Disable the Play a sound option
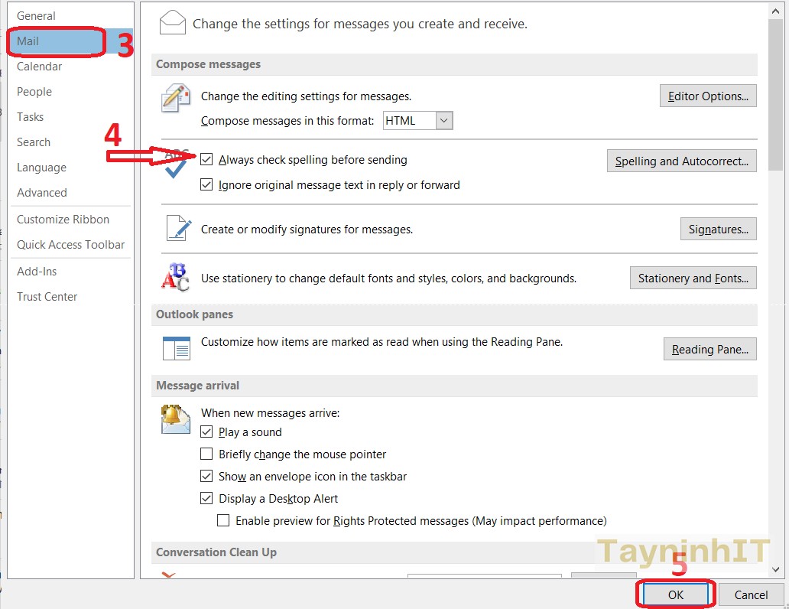 tap(206, 432)
